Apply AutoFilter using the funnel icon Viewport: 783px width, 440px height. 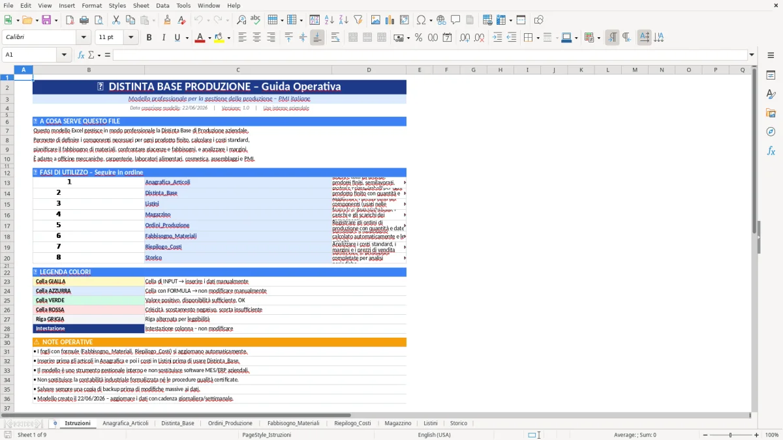[358, 20]
